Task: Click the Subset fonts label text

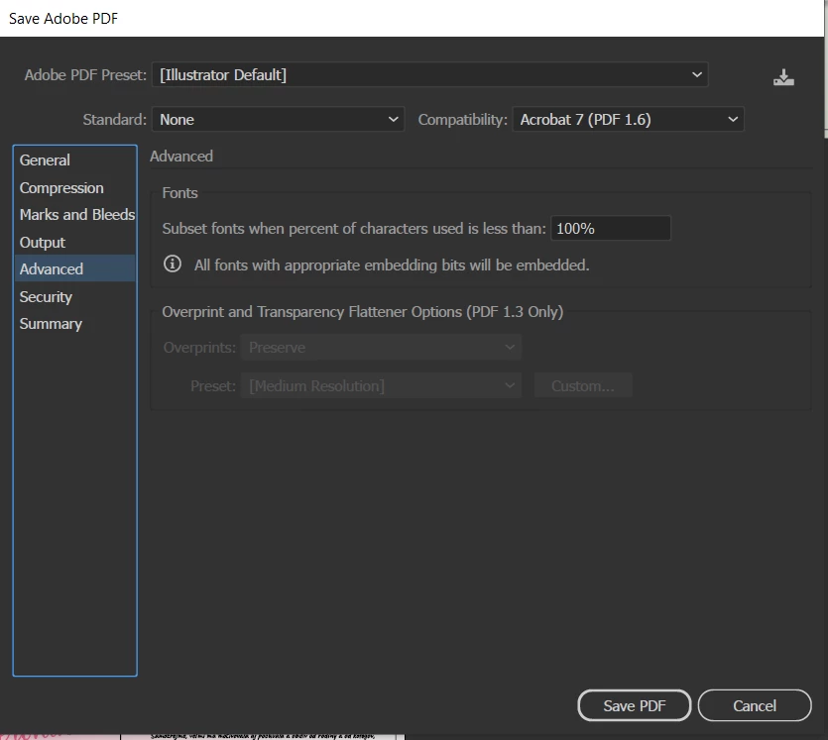Action: [x=354, y=229]
